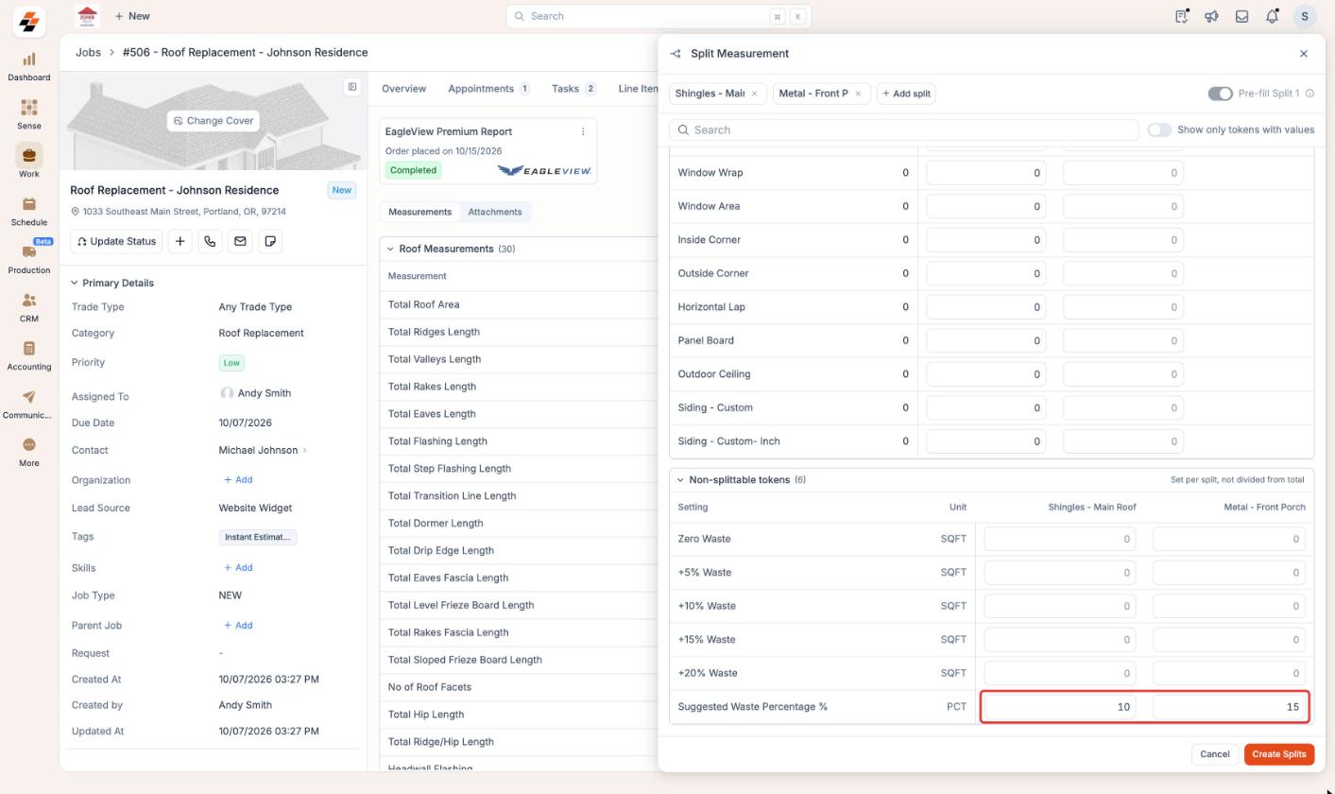Open the Schedule calendar icon
The width and height of the screenshot is (1335, 794).
pos(28,203)
